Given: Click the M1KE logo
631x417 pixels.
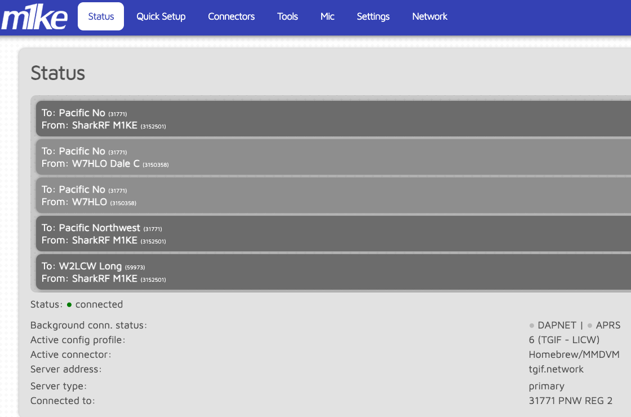Looking at the screenshot, I should (x=34, y=17).
